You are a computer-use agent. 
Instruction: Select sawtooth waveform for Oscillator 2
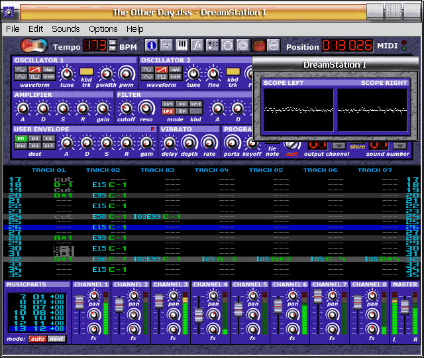pos(161,70)
